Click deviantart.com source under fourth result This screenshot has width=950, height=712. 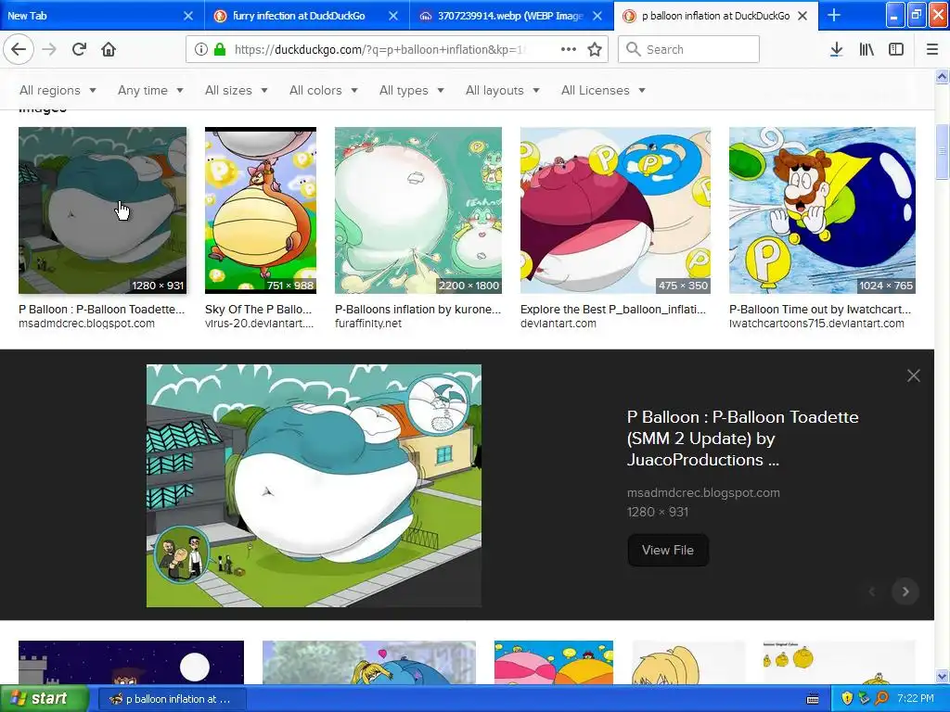click(x=558, y=324)
